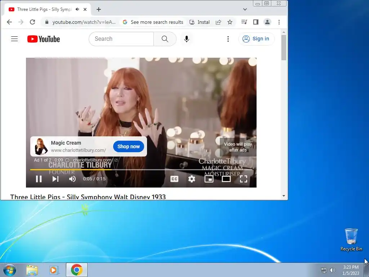Viewport: 369px width, 277px height.
Task: Open charlottetilbury.com external link above progress bar
Action: 95,160
